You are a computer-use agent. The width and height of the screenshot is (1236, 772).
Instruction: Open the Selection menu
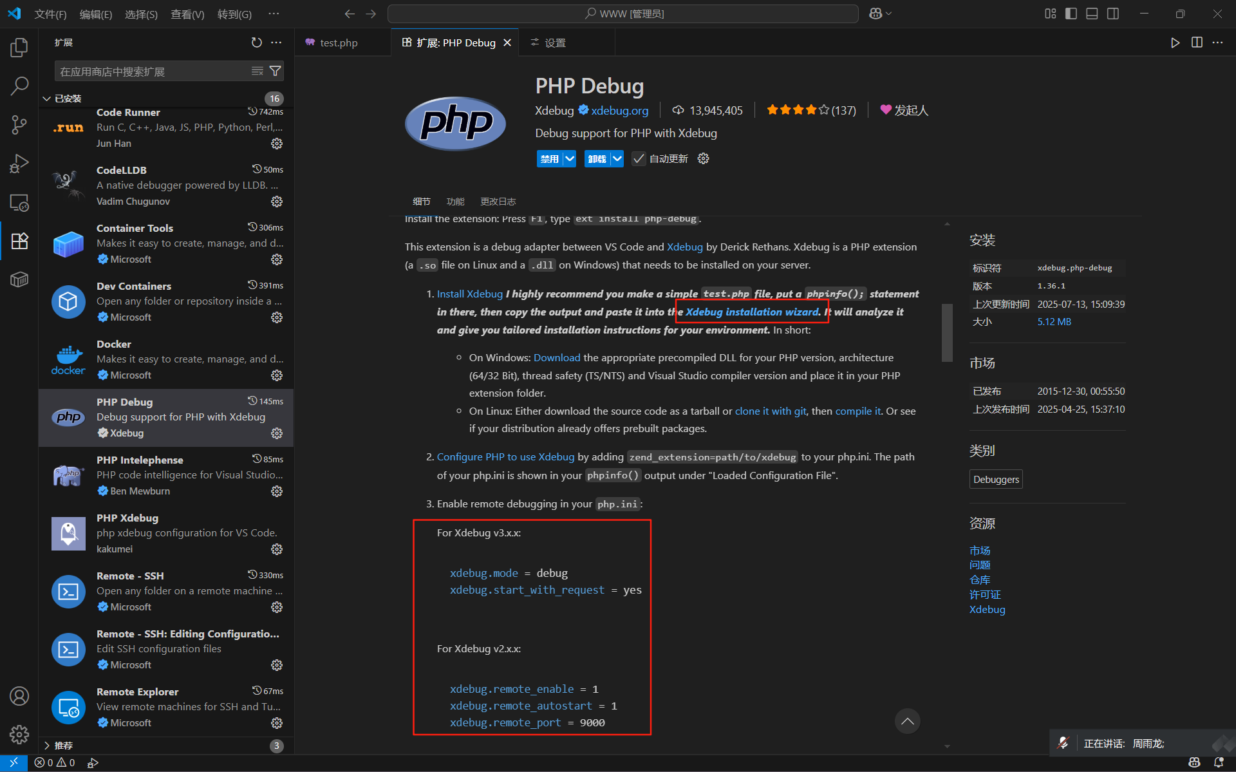click(141, 14)
